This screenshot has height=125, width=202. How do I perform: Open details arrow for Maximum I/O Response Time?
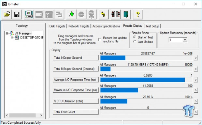click(x=196, y=90)
